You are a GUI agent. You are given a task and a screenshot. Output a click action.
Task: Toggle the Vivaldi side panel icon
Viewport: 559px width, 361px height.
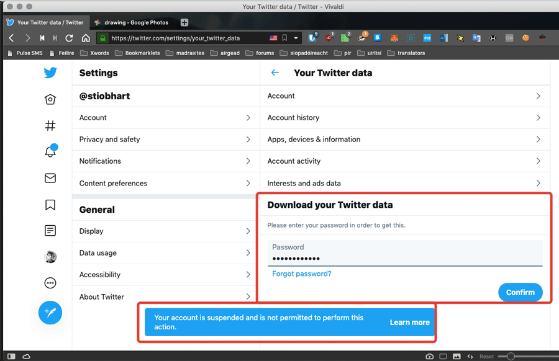coord(11,357)
